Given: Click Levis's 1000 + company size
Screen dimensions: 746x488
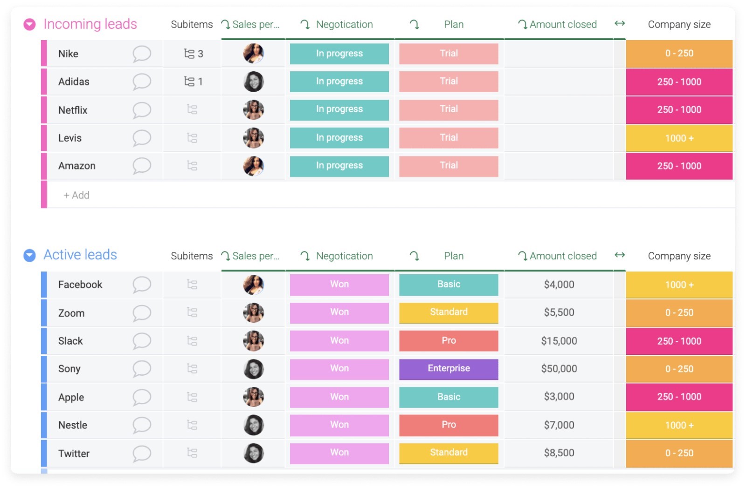Looking at the screenshot, I should pyautogui.click(x=679, y=138).
